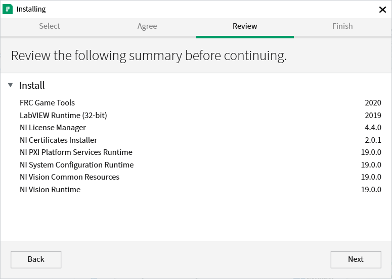Click the Install section heading
Image resolution: width=392 pixels, height=279 pixels.
tap(32, 86)
